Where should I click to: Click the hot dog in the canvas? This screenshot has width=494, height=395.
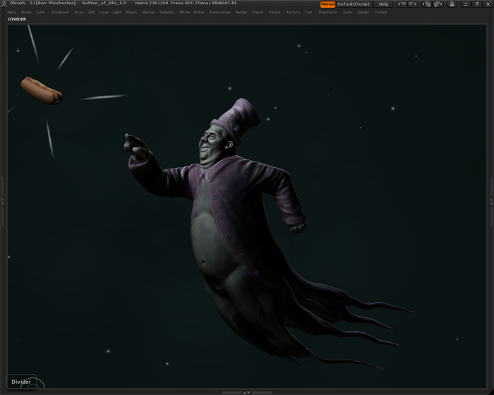[41, 90]
